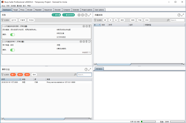Viewport: 186px width, 123px height.
Task: Open the 项目 Project menu
Action: [x=8, y=6]
